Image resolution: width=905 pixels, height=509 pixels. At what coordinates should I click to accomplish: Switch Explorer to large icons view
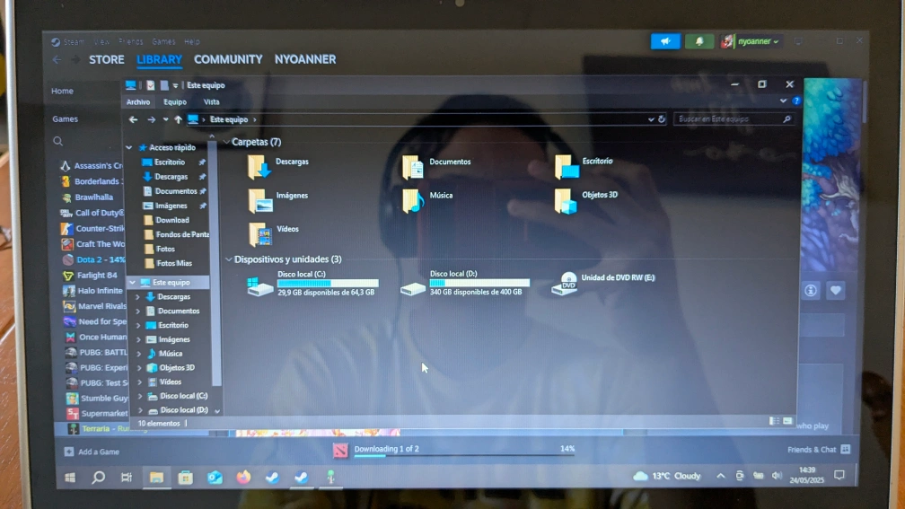point(787,421)
